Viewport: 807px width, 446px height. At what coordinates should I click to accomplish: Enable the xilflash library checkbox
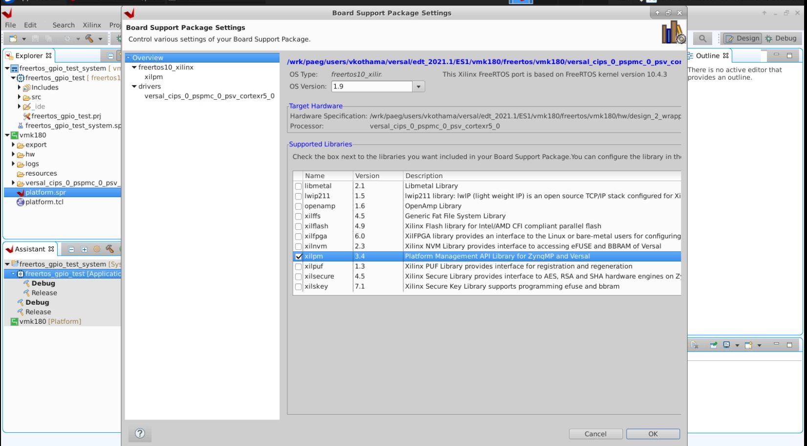(x=298, y=226)
